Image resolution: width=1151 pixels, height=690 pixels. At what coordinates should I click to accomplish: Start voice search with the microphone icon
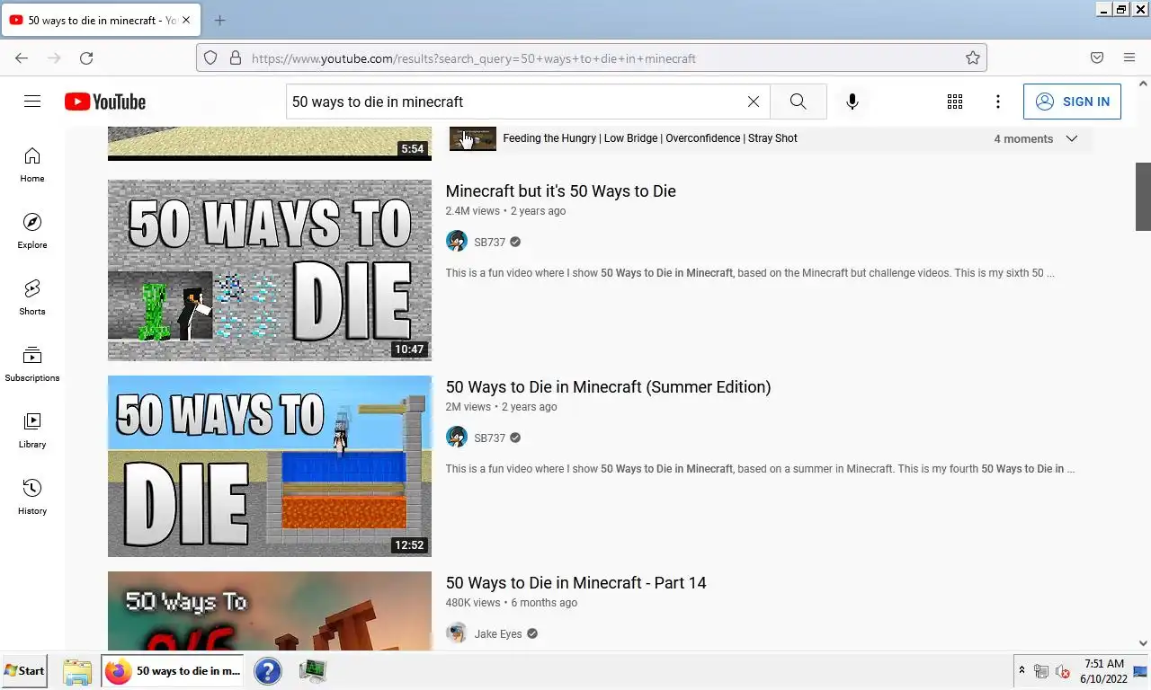[x=852, y=102]
